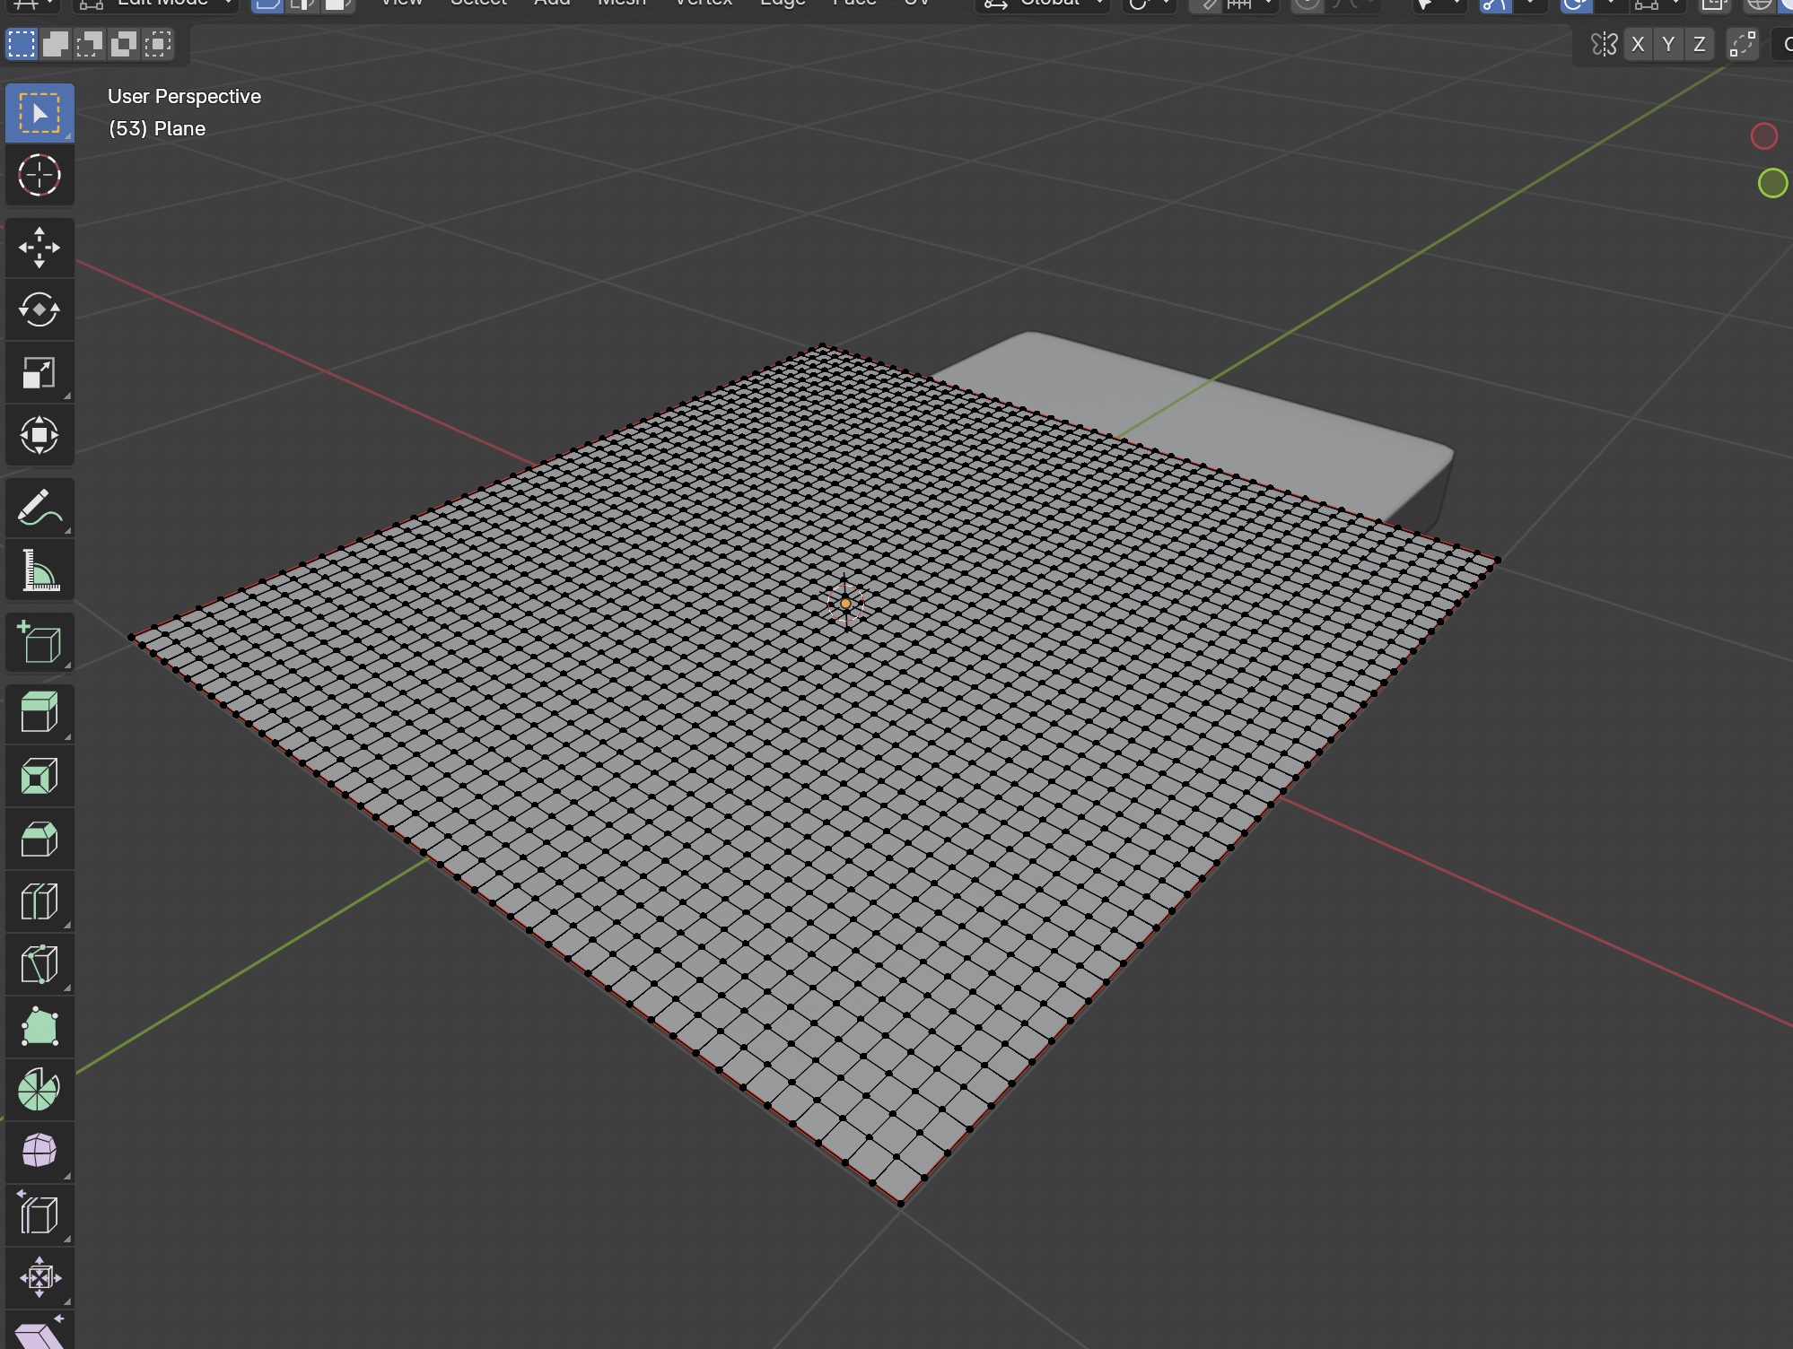
Task: Activate the Knife tool
Action: pos(39,964)
